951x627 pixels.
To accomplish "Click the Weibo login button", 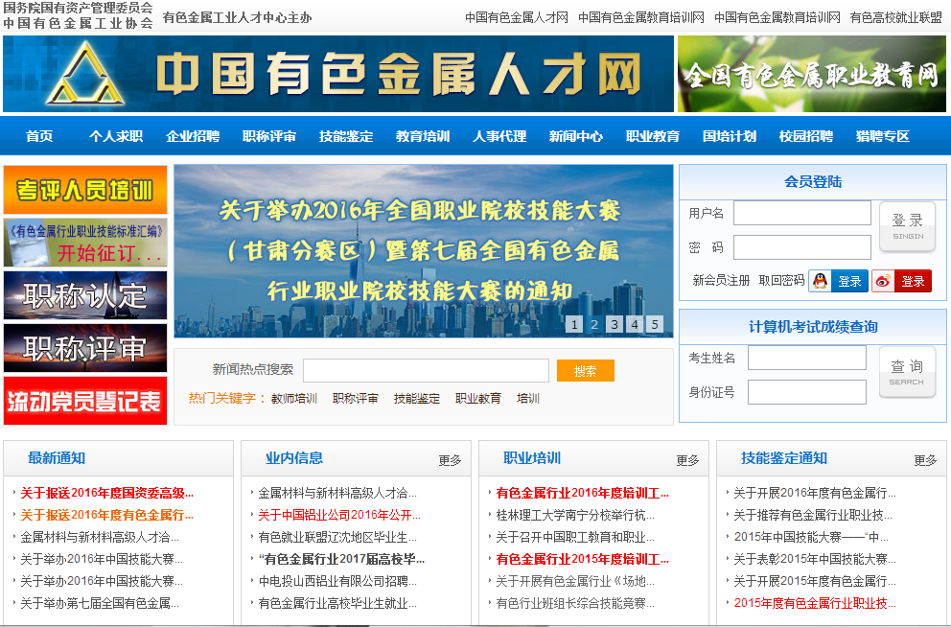I will coord(901,281).
